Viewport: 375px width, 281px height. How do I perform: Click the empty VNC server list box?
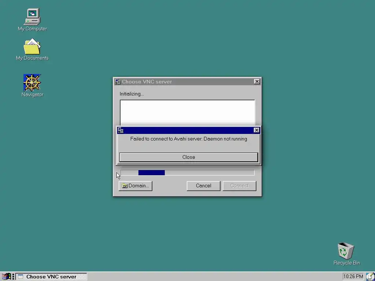pyautogui.click(x=187, y=113)
